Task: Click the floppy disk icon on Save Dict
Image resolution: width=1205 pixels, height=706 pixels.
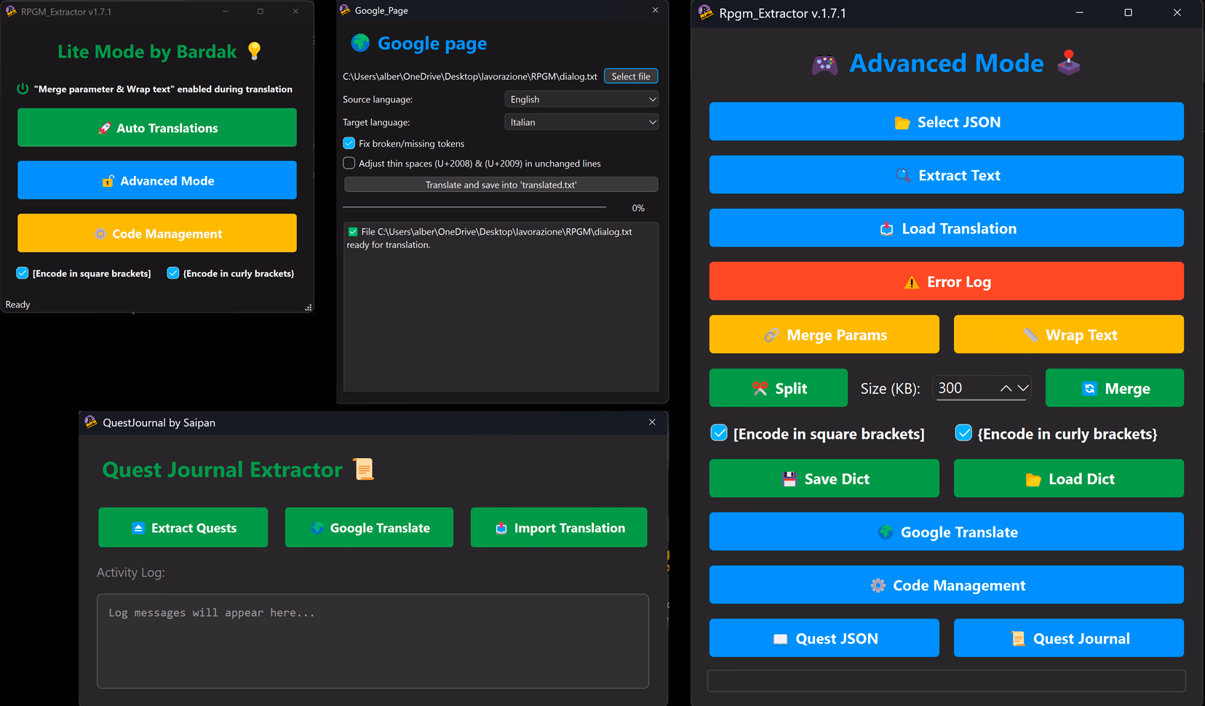Action: click(x=790, y=479)
